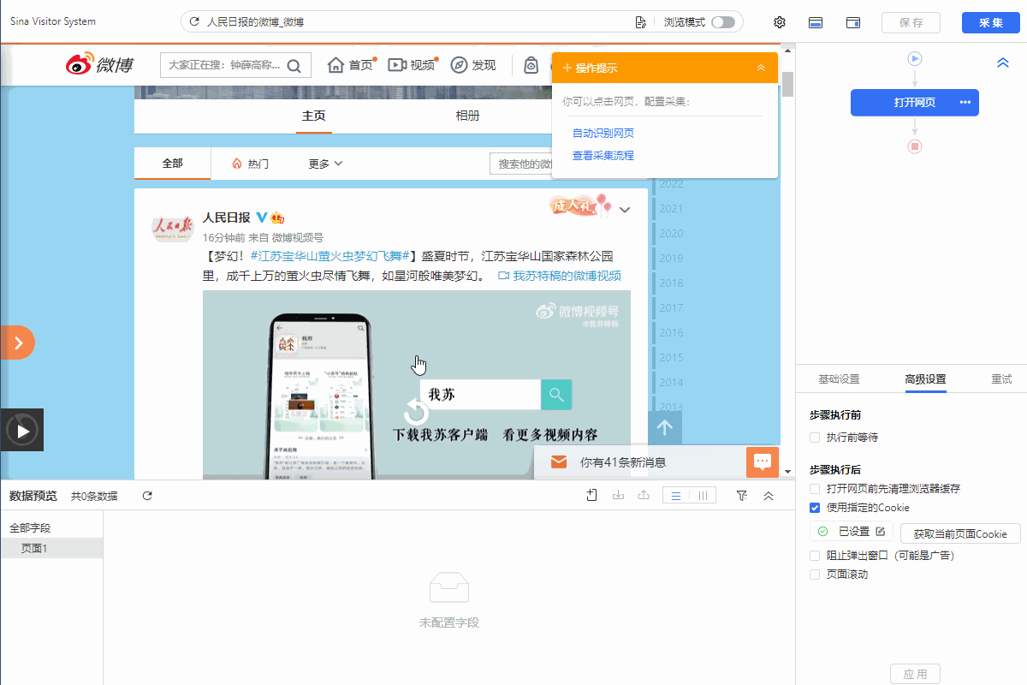Viewport: 1027px width, 685px height.
Task: Select the 全部 posts filter tab
Action: (x=173, y=163)
